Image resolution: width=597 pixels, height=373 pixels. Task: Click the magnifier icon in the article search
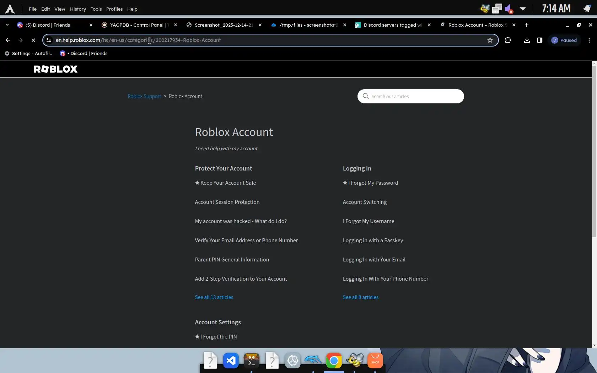(x=366, y=96)
